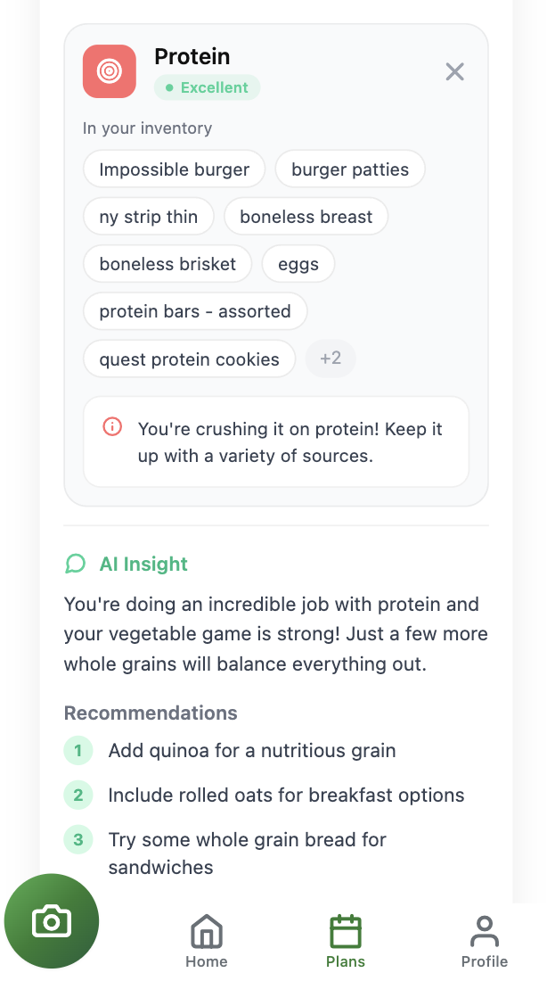Click the Plans calendar icon
Image resolution: width=547 pixels, height=981 pixels.
tap(346, 930)
